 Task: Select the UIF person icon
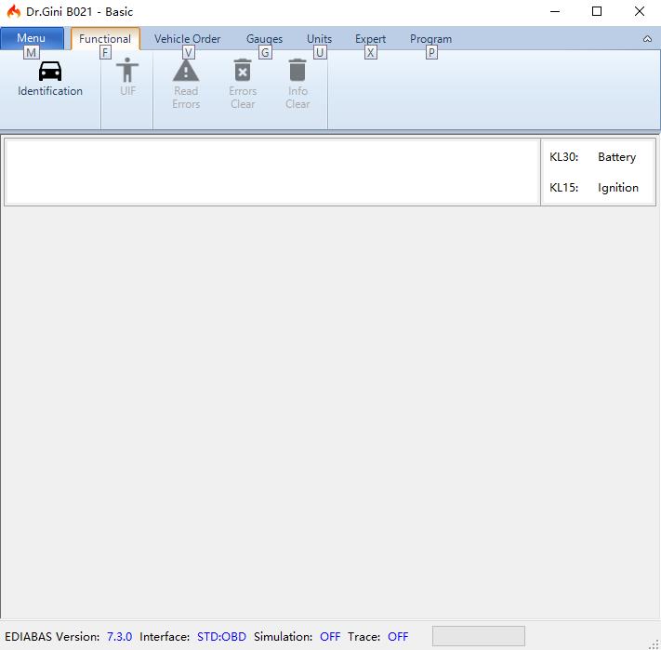[127, 70]
